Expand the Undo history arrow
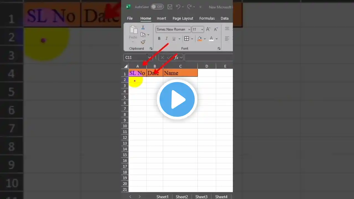354x199 pixels. click(183, 7)
